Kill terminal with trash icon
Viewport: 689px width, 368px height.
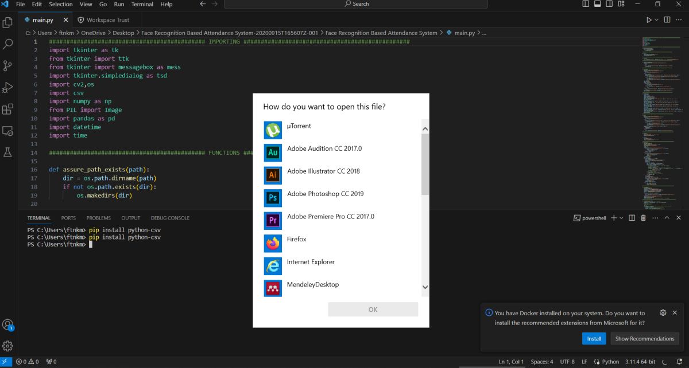click(x=644, y=218)
